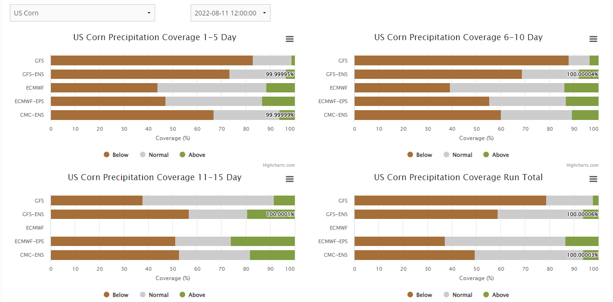
Task: Open the US Corn commodity dropdown
Action: tap(82, 13)
